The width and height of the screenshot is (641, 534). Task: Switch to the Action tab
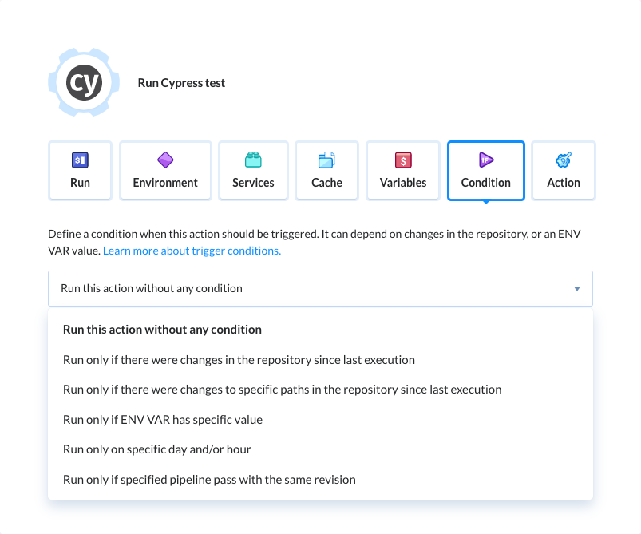coord(563,170)
